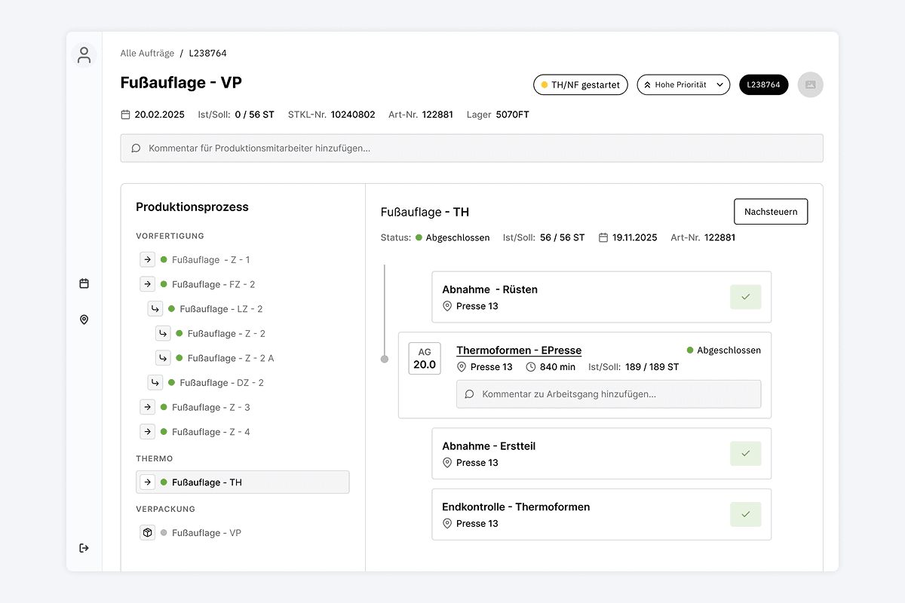
Task: Click package icon beside Fußauflage - VP
Action: 147,533
